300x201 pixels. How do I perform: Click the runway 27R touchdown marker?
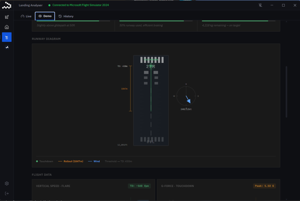click(151, 66)
